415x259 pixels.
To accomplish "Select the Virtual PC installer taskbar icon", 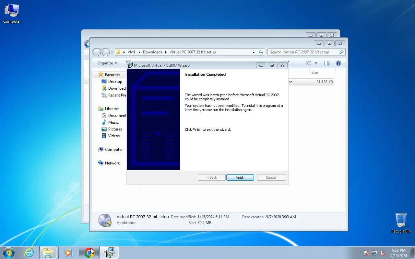I will [109, 253].
